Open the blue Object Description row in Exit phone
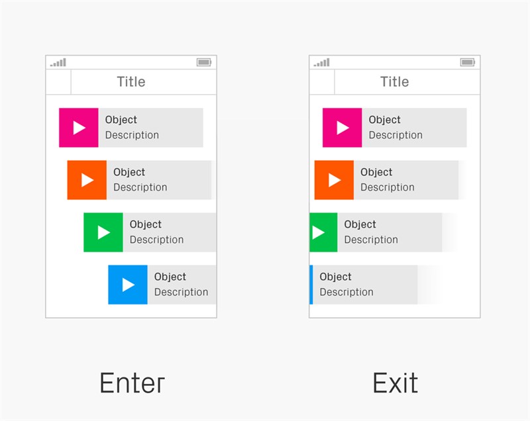 364,285
